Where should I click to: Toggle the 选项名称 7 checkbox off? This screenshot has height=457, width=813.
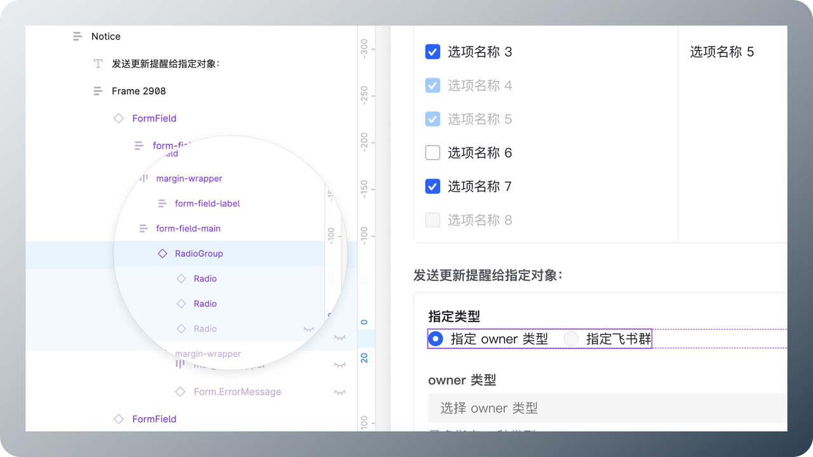[433, 186]
